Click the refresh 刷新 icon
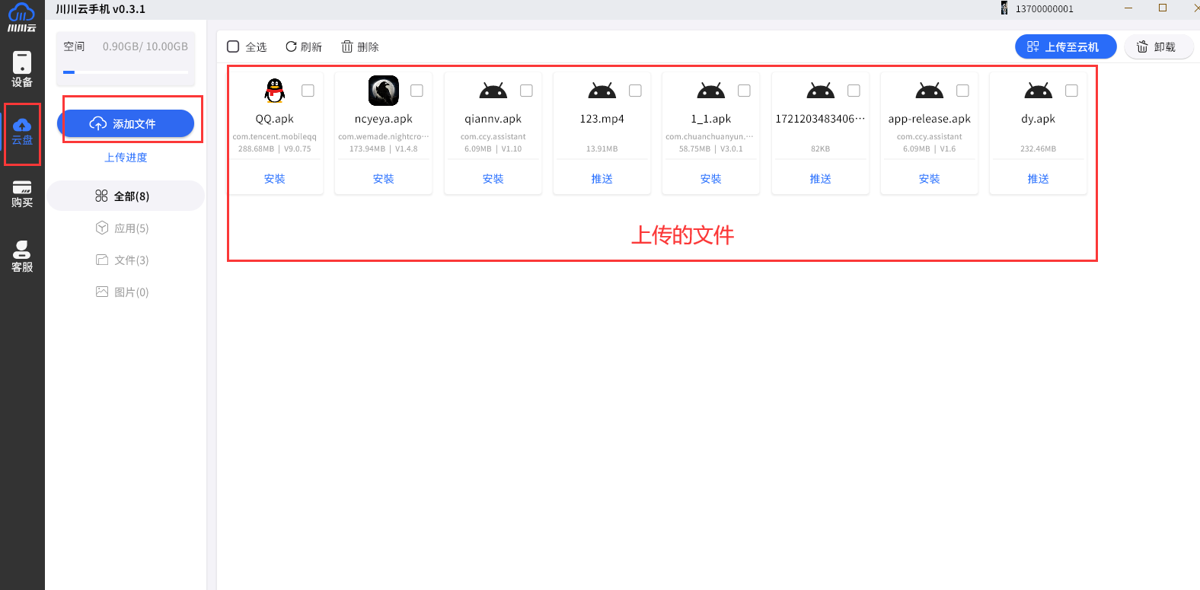 click(291, 46)
